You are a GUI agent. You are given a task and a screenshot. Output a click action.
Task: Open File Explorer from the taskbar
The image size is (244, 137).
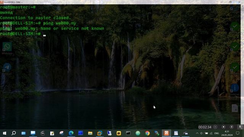(x=90, y=133)
